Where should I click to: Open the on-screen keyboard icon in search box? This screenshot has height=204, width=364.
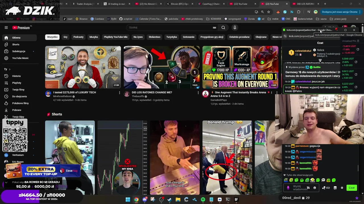214,27
